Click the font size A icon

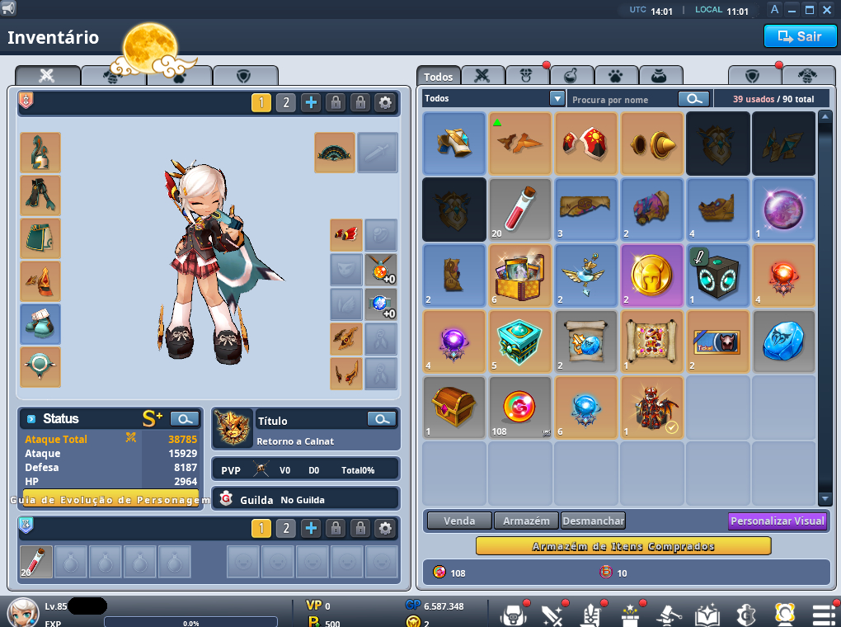tap(774, 9)
